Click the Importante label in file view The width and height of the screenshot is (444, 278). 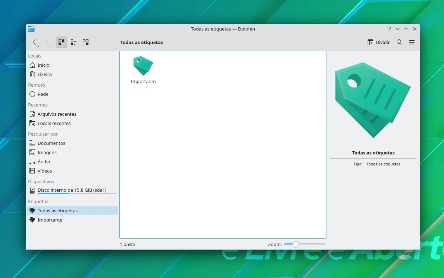pos(143,82)
